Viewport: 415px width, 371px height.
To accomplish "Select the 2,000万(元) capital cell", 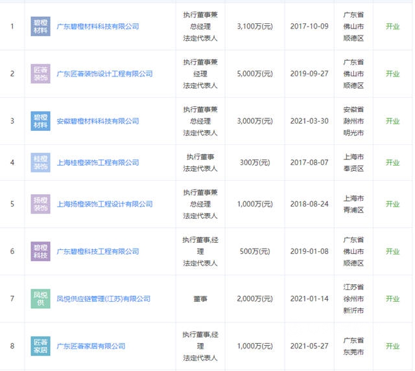I will coord(255,298).
